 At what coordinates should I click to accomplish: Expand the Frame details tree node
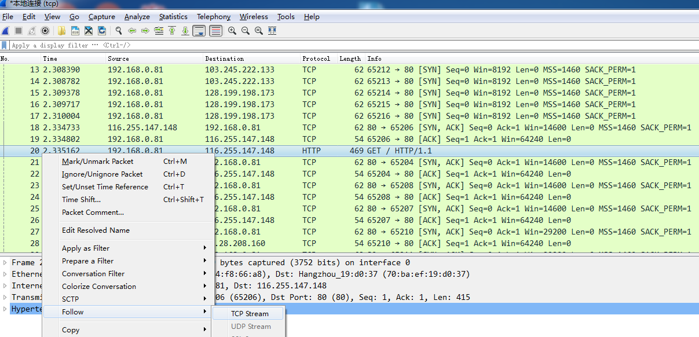pyautogui.click(x=5, y=263)
